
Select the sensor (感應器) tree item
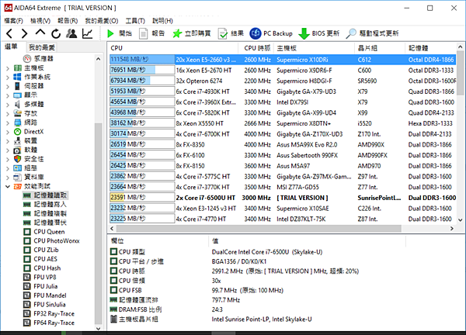(39, 58)
